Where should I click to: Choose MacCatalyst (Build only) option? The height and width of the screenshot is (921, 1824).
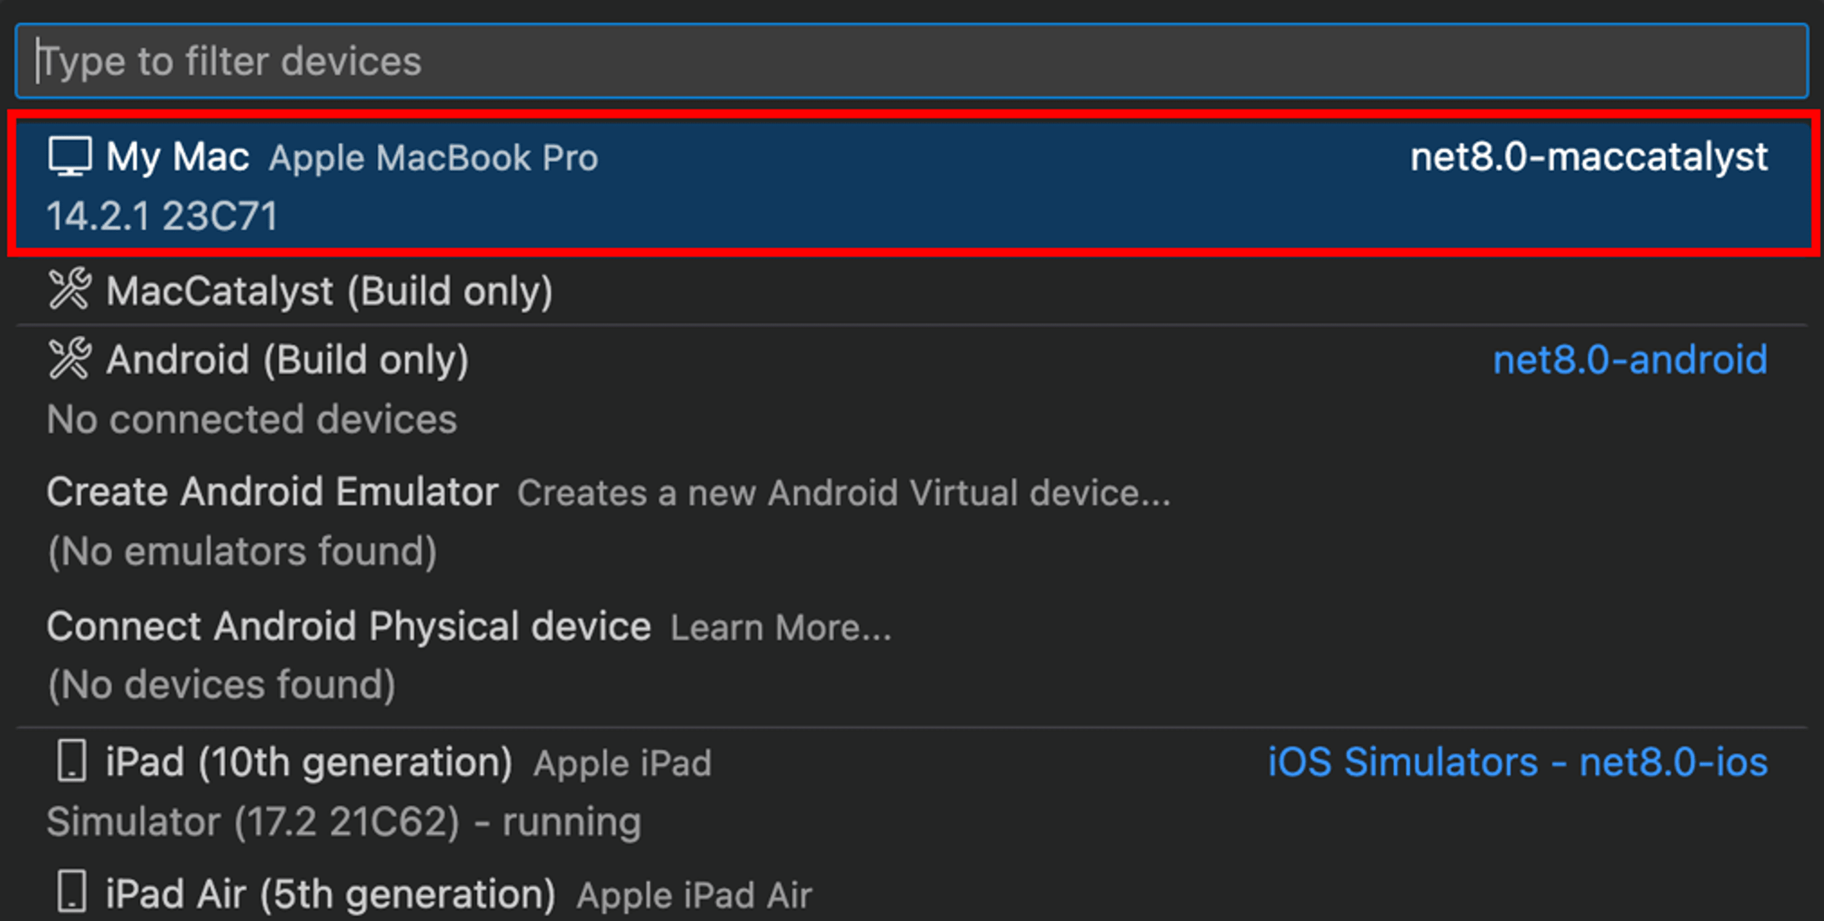click(329, 291)
